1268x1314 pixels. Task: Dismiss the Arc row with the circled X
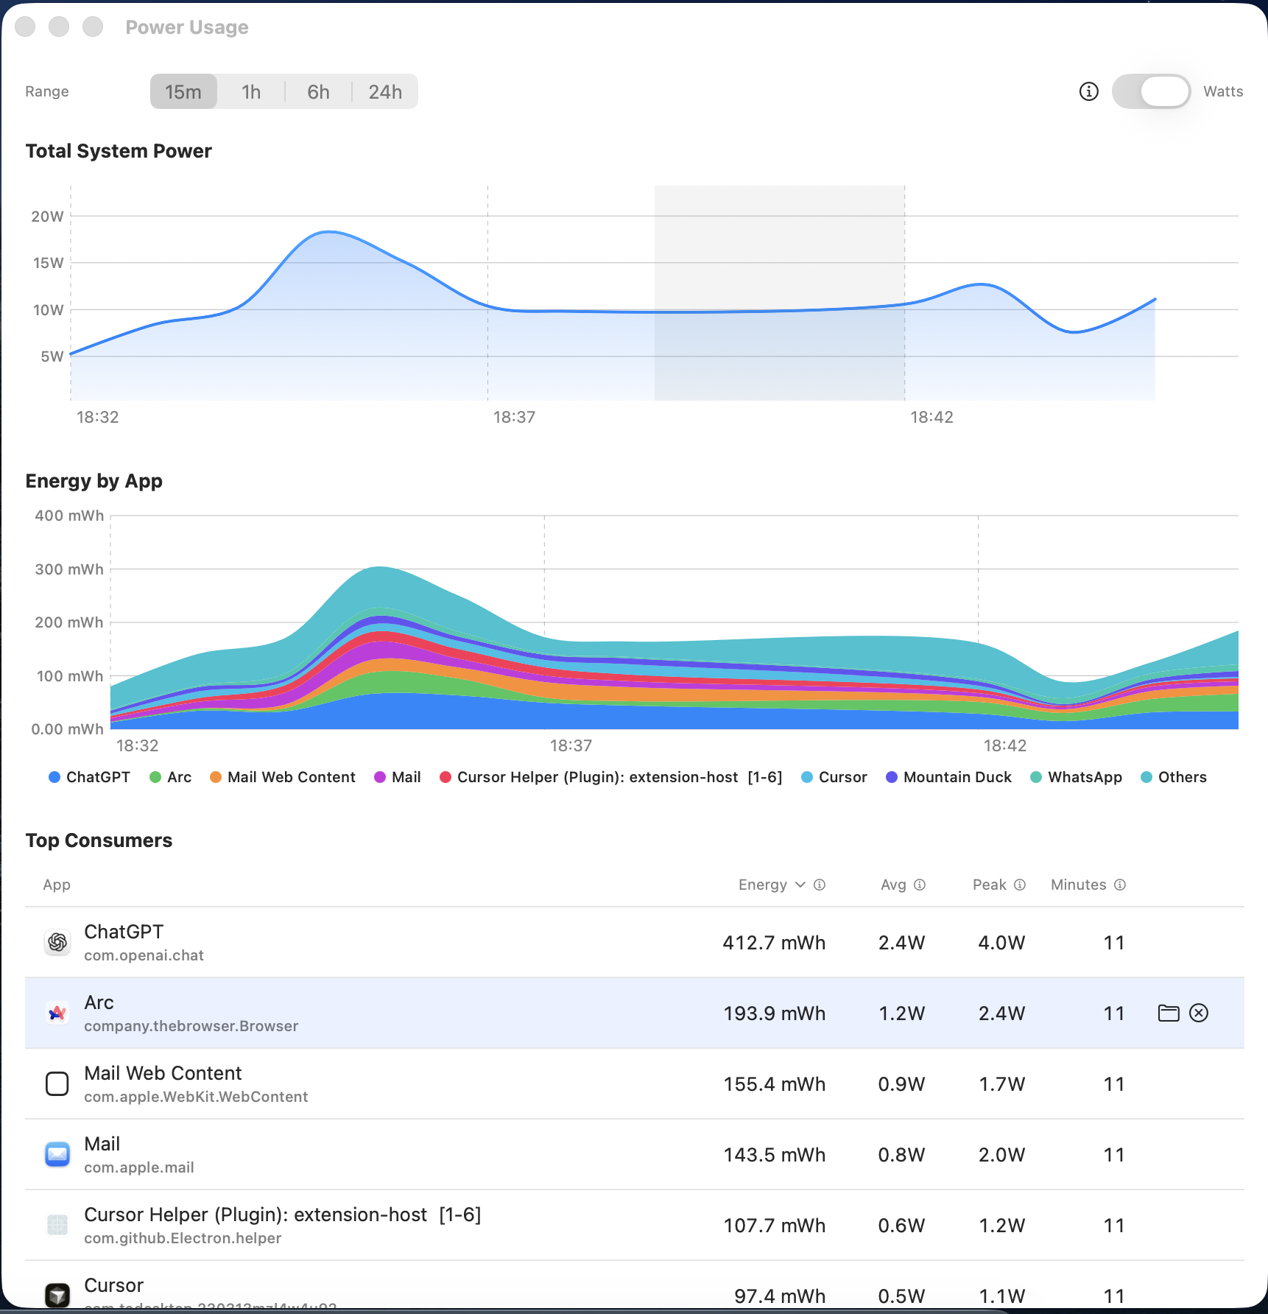coord(1200,1013)
